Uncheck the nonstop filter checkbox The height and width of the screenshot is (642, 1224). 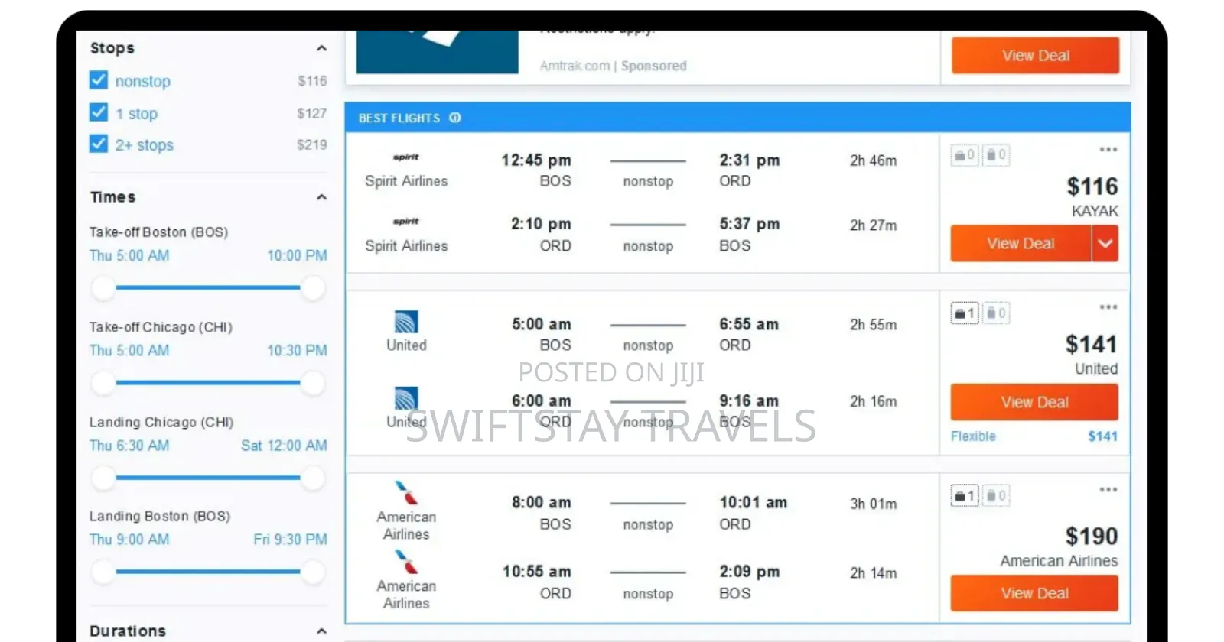coord(99,80)
